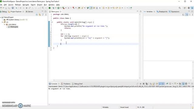Click the editor horizontal scrollbar

pyautogui.click(x=96, y=80)
